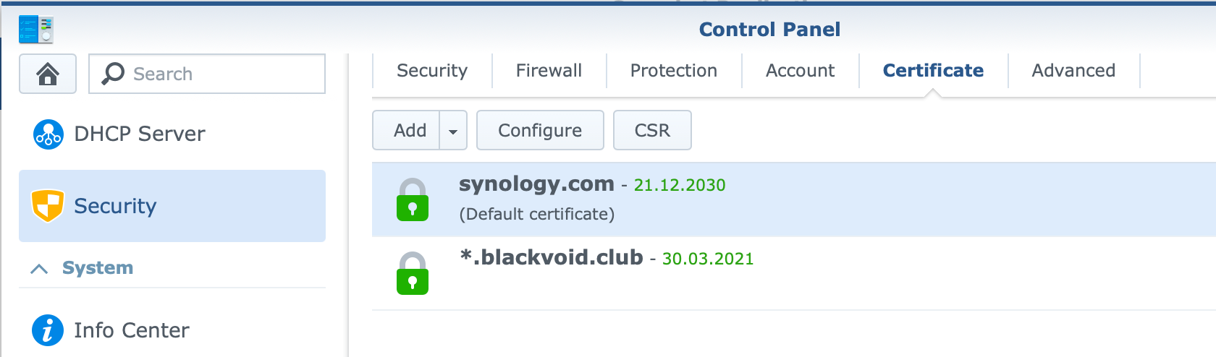Click the Configure button
Image resolution: width=1216 pixels, height=357 pixels.
click(x=540, y=131)
